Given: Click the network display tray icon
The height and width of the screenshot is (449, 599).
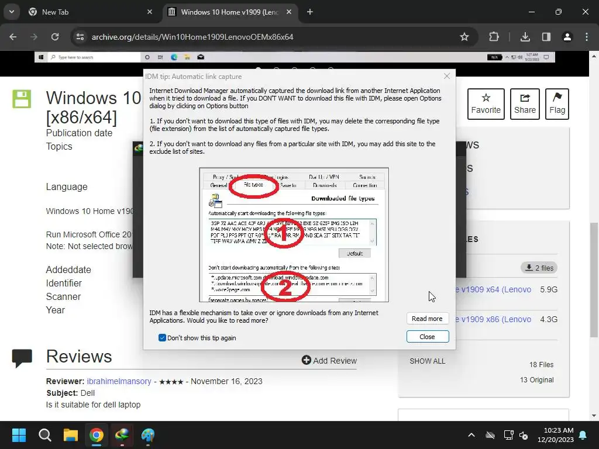Looking at the screenshot, I should tap(508, 435).
